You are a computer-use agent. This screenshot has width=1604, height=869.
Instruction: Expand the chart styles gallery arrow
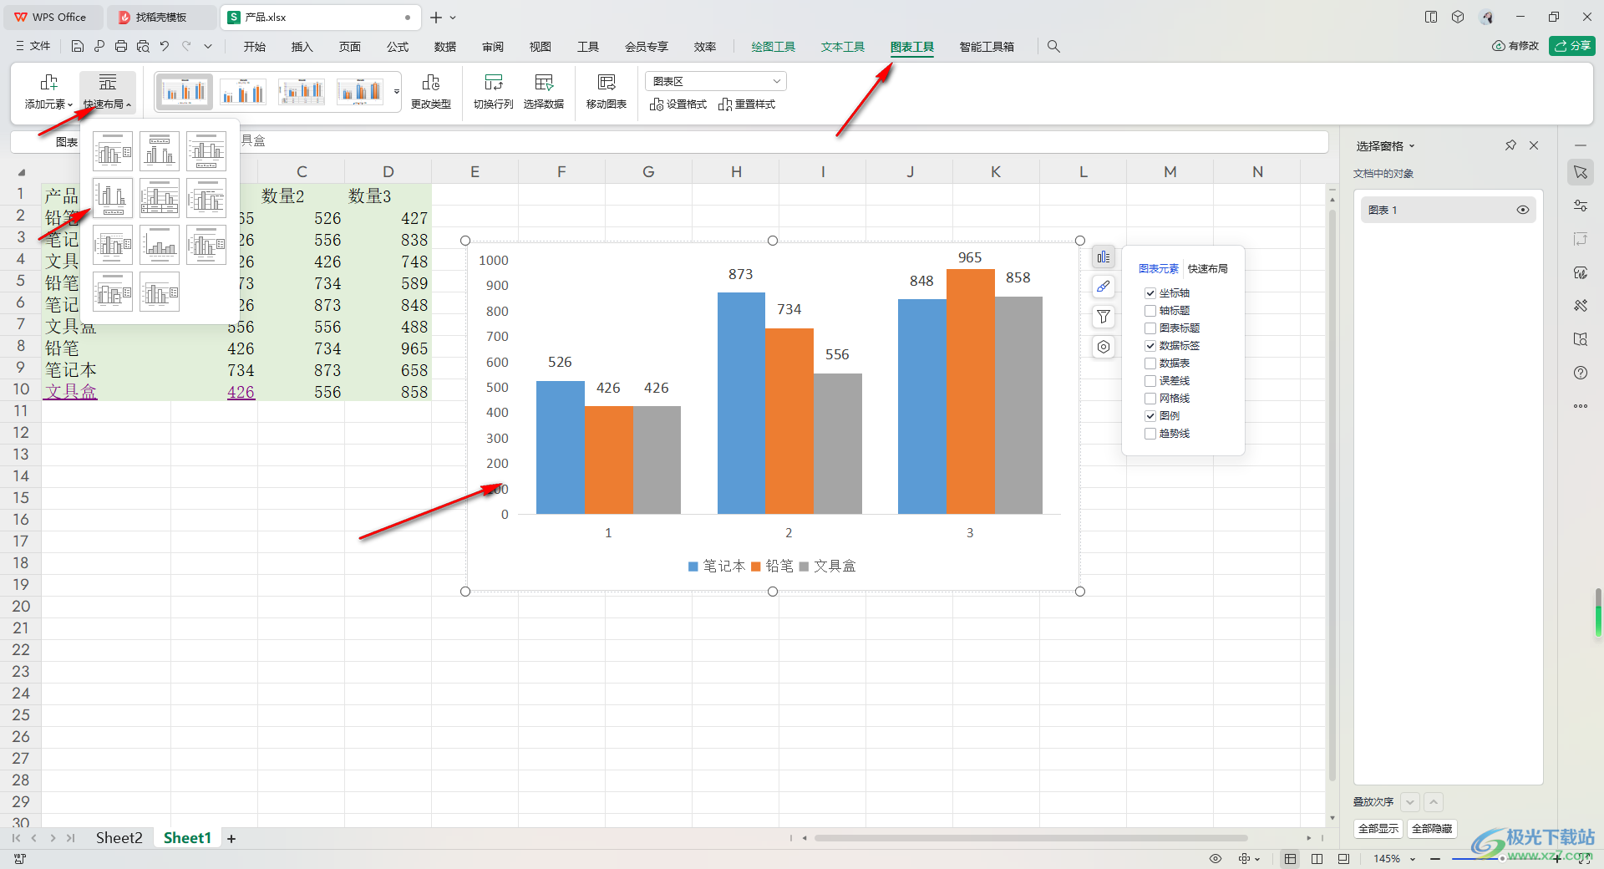pos(397,91)
